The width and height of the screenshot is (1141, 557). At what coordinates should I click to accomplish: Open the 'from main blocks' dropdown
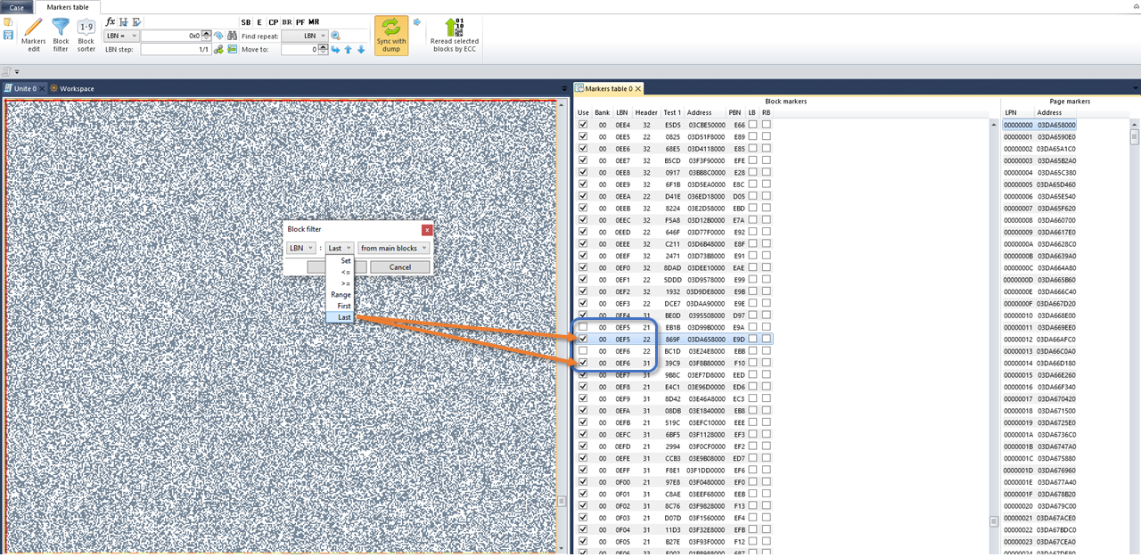pos(394,248)
